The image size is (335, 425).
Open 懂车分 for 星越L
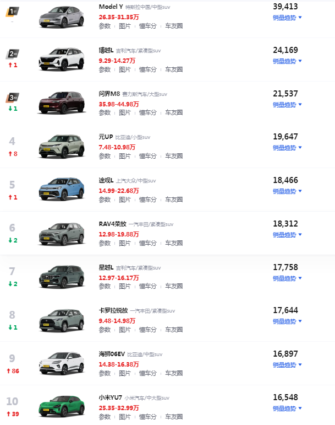pyautogui.click(x=147, y=286)
